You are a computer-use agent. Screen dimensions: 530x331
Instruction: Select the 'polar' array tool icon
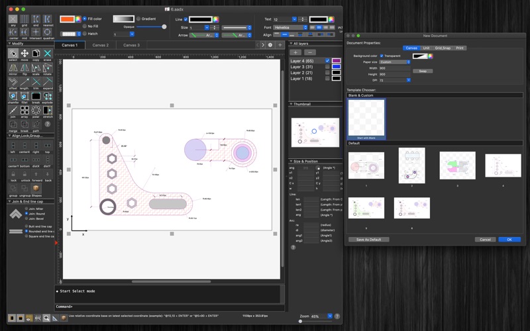36,110
